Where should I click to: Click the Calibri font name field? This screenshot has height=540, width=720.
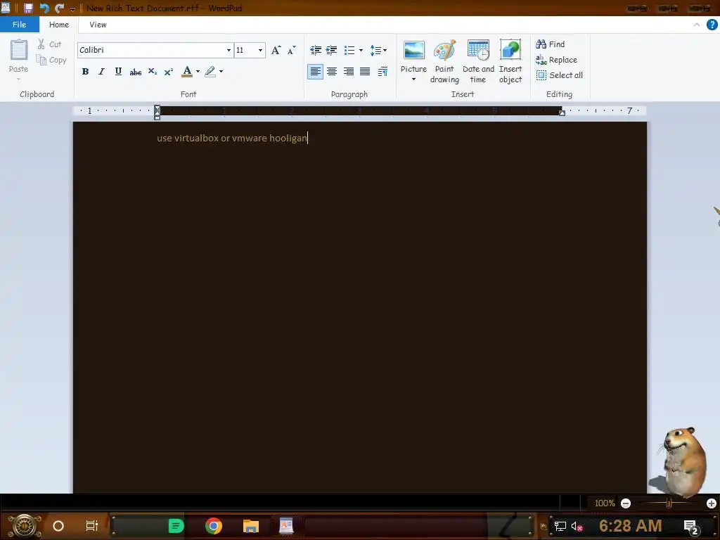click(x=152, y=50)
